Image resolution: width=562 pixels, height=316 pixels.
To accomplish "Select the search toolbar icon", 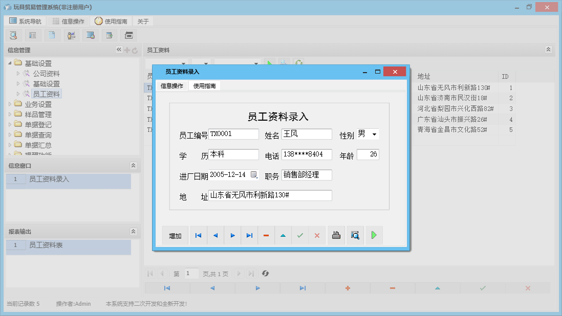I will 13,35.
